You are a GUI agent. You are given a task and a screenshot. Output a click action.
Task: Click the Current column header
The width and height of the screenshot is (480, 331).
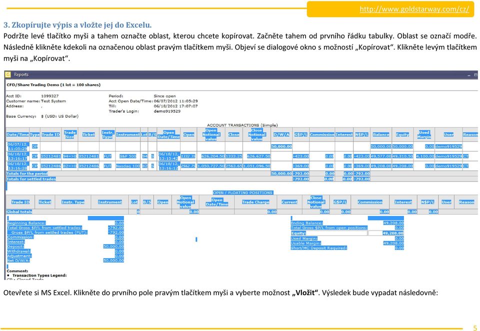(x=289, y=202)
